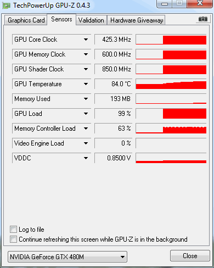Screen dimensions: 214x268
Task: Click the GPU-Z app icon in title bar
Action: pyautogui.click(x=7, y=6)
